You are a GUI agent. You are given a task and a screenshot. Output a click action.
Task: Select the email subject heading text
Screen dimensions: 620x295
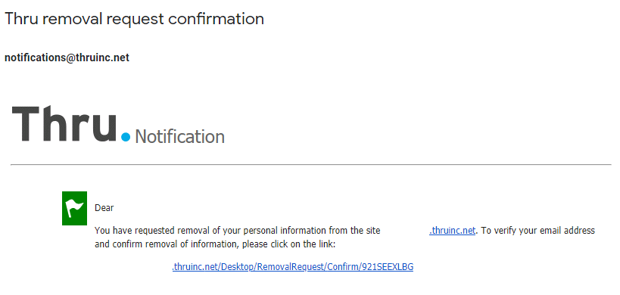[x=134, y=19]
